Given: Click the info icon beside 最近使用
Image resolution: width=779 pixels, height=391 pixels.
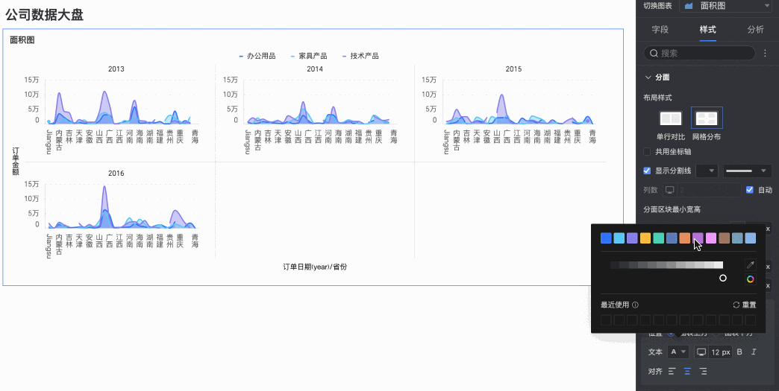Looking at the screenshot, I should pyautogui.click(x=636, y=305).
